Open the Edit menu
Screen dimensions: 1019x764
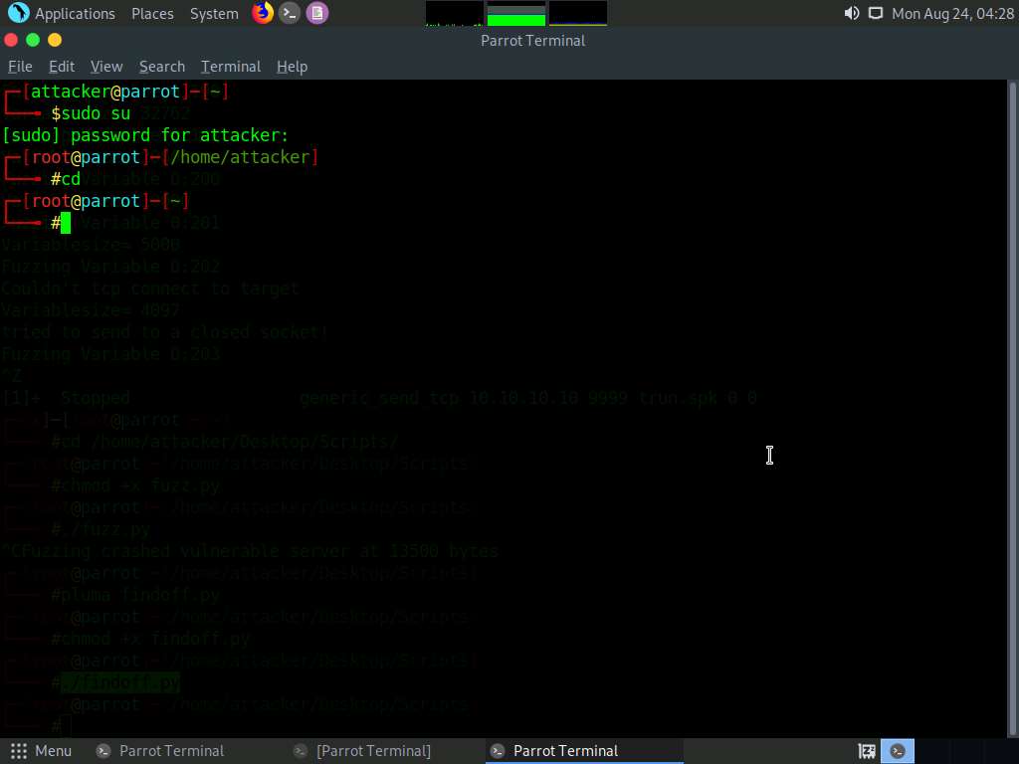(x=62, y=67)
